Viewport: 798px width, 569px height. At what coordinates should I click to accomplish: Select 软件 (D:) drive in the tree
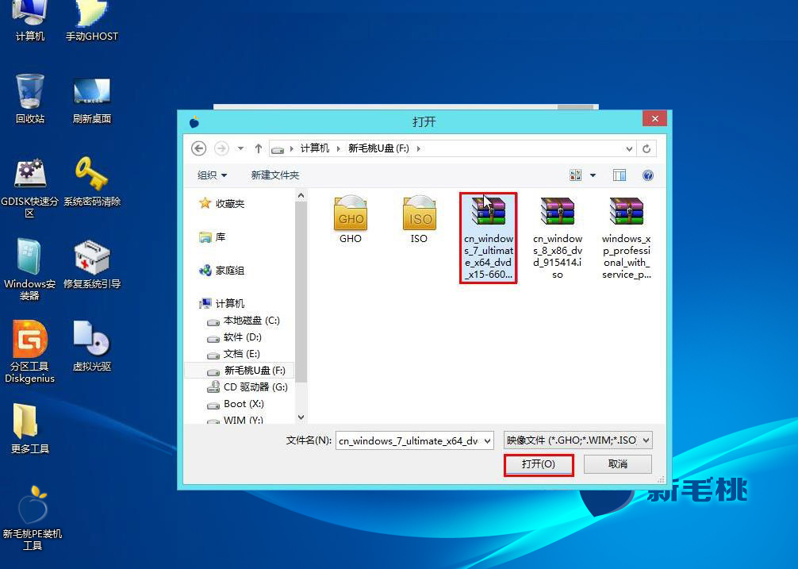[x=234, y=337]
